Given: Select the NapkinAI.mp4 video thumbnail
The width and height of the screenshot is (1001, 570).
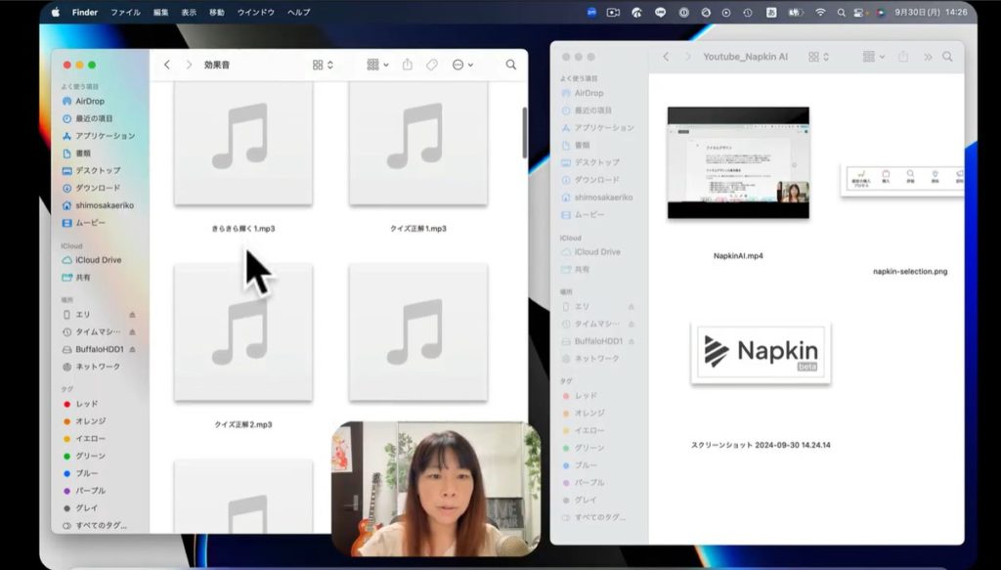Looking at the screenshot, I should pos(738,162).
